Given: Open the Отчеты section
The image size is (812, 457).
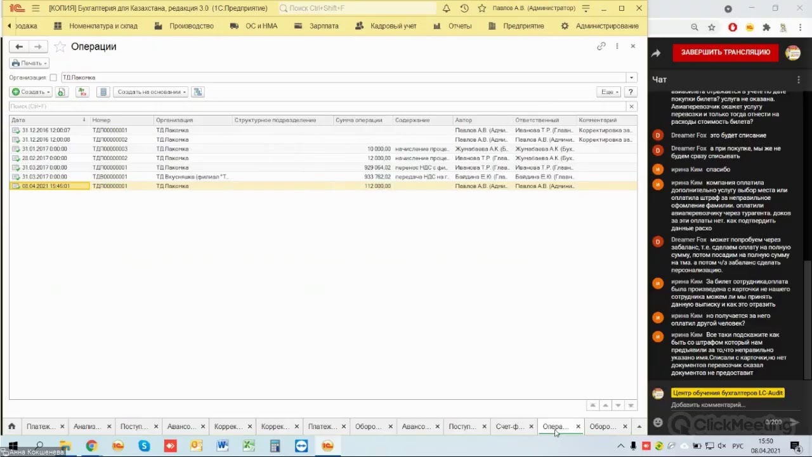Looking at the screenshot, I should [x=453, y=26].
